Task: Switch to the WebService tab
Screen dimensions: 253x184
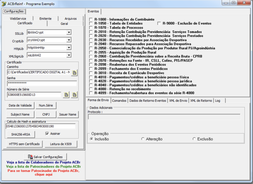Action: [x=18, y=19]
